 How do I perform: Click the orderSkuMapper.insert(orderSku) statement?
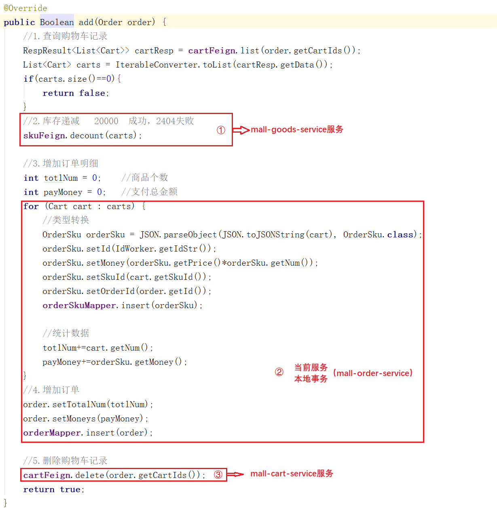[122, 305]
